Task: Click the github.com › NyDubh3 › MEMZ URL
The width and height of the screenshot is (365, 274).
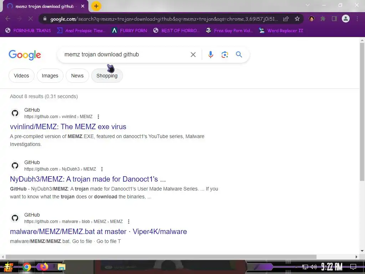Action: click(x=60, y=169)
